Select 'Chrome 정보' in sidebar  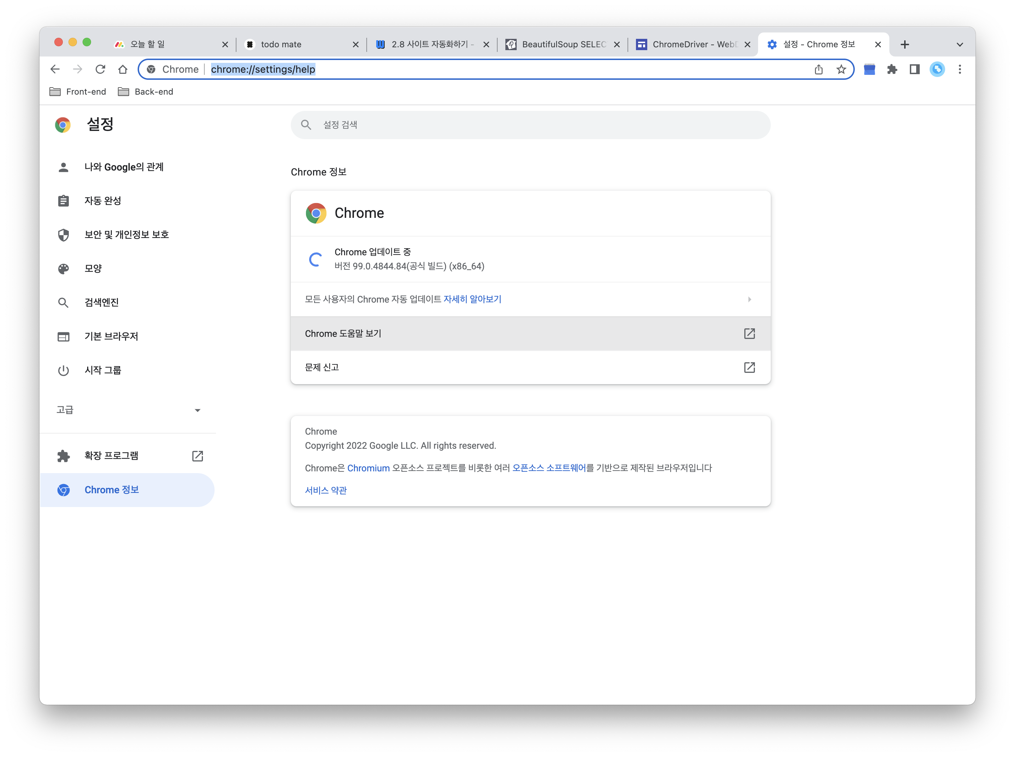tap(127, 489)
